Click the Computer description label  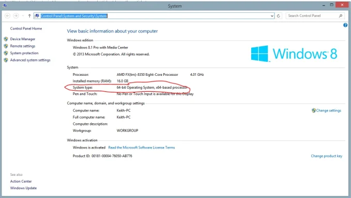click(x=90, y=124)
